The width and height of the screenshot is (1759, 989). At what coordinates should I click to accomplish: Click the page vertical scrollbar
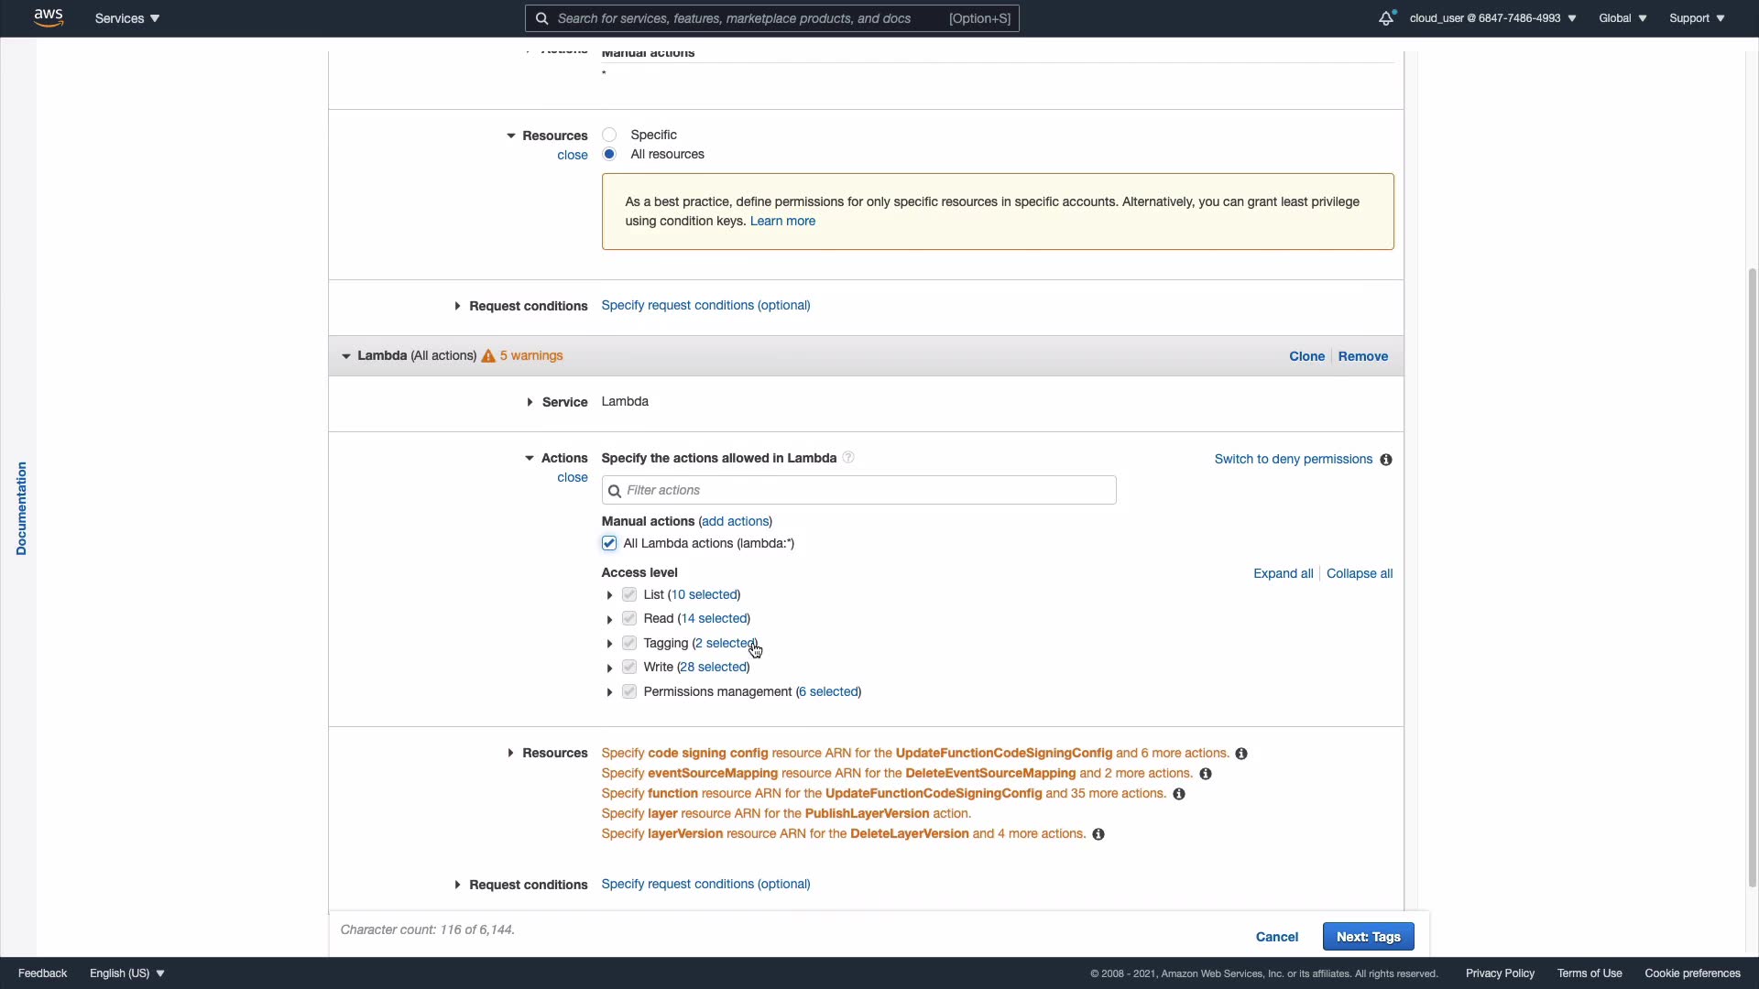1752,577
